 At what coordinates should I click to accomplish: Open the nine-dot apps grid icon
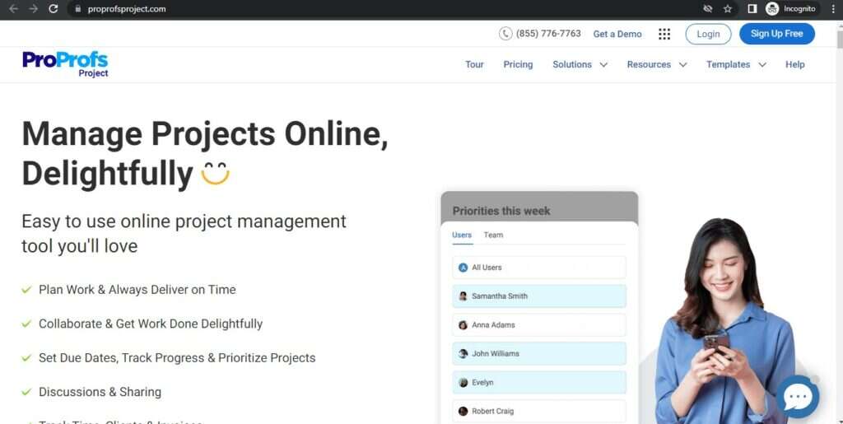tap(664, 34)
